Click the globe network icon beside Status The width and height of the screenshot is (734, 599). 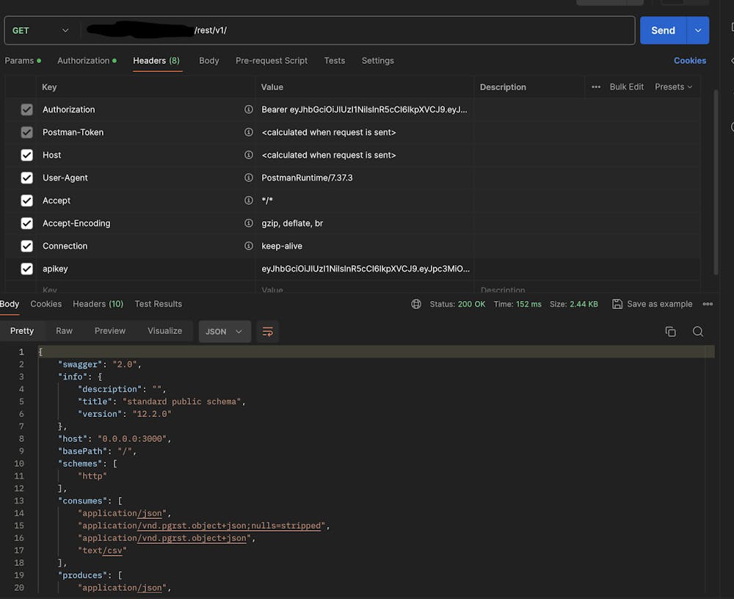416,304
